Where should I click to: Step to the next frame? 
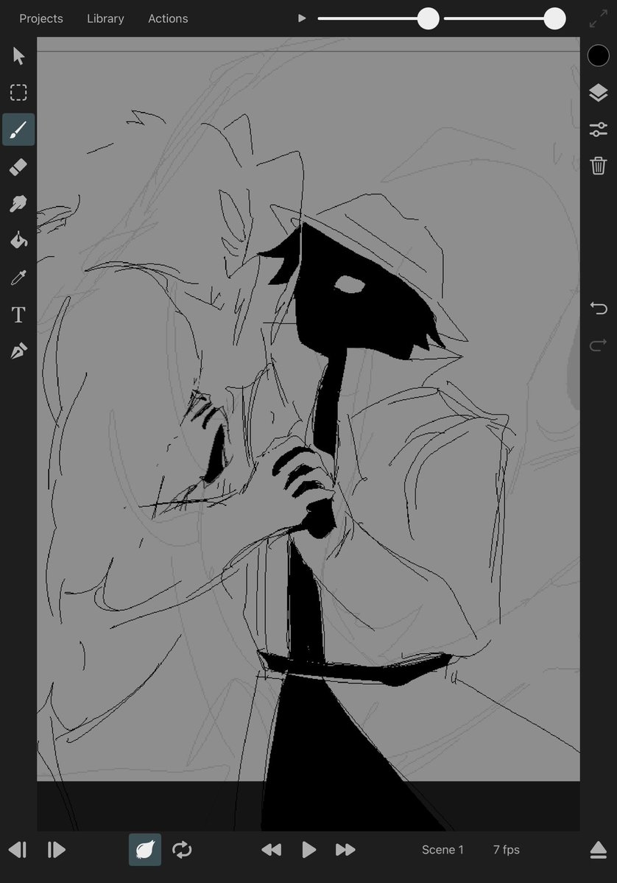coord(56,850)
